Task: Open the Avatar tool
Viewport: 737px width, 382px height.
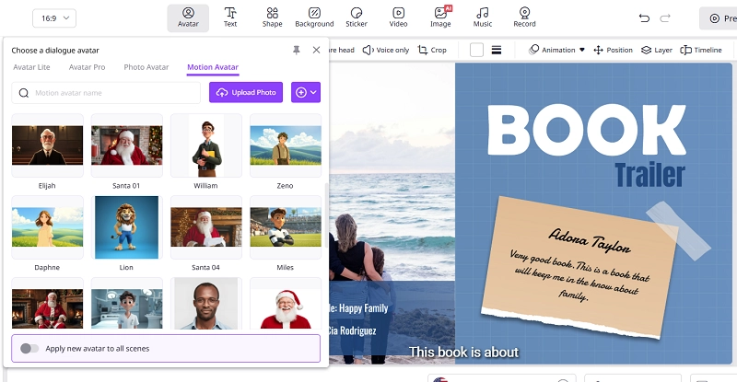Action: point(188,17)
